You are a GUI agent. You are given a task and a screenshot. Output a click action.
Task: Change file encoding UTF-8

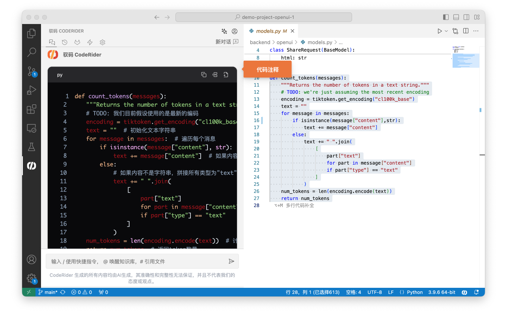coord(375,292)
